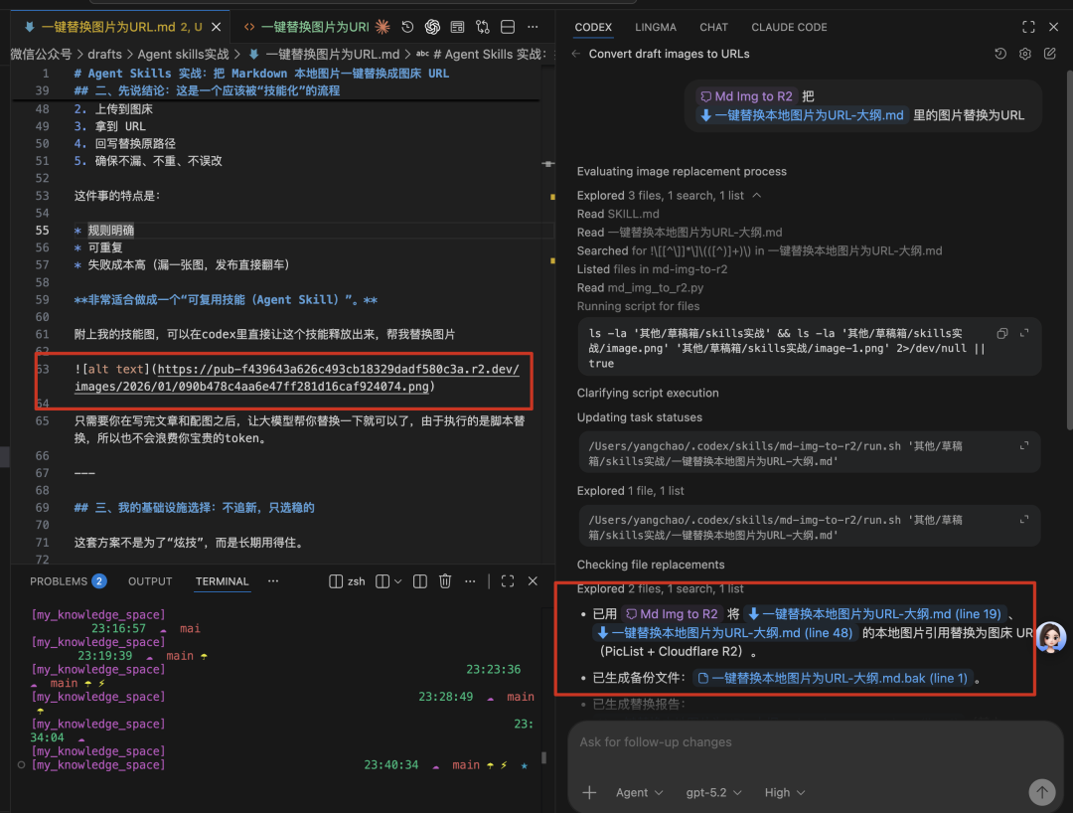View Codex session history with the clock icon
Screen dimensions: 1073x813
(x=1000, y=54)
